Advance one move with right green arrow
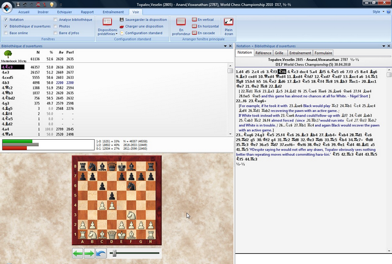Image resolution: width=392 pixels, height=264 pixels. pos(89,253)
